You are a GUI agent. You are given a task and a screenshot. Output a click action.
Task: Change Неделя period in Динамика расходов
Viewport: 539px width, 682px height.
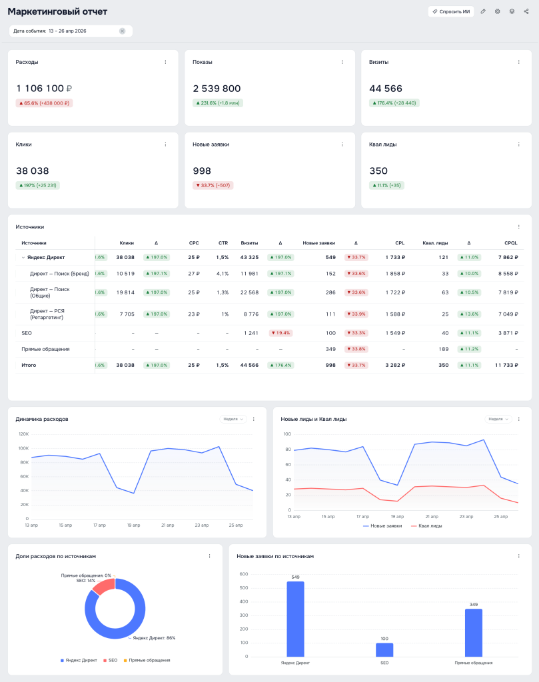point(233,420)
